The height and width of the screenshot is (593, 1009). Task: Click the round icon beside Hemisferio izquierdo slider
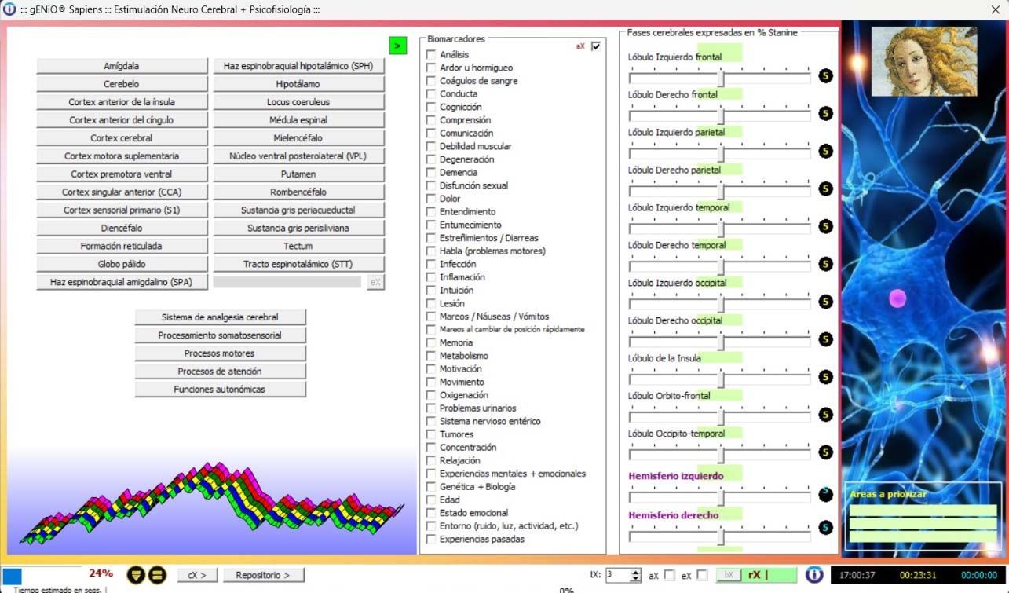click(x=825, y=494)
